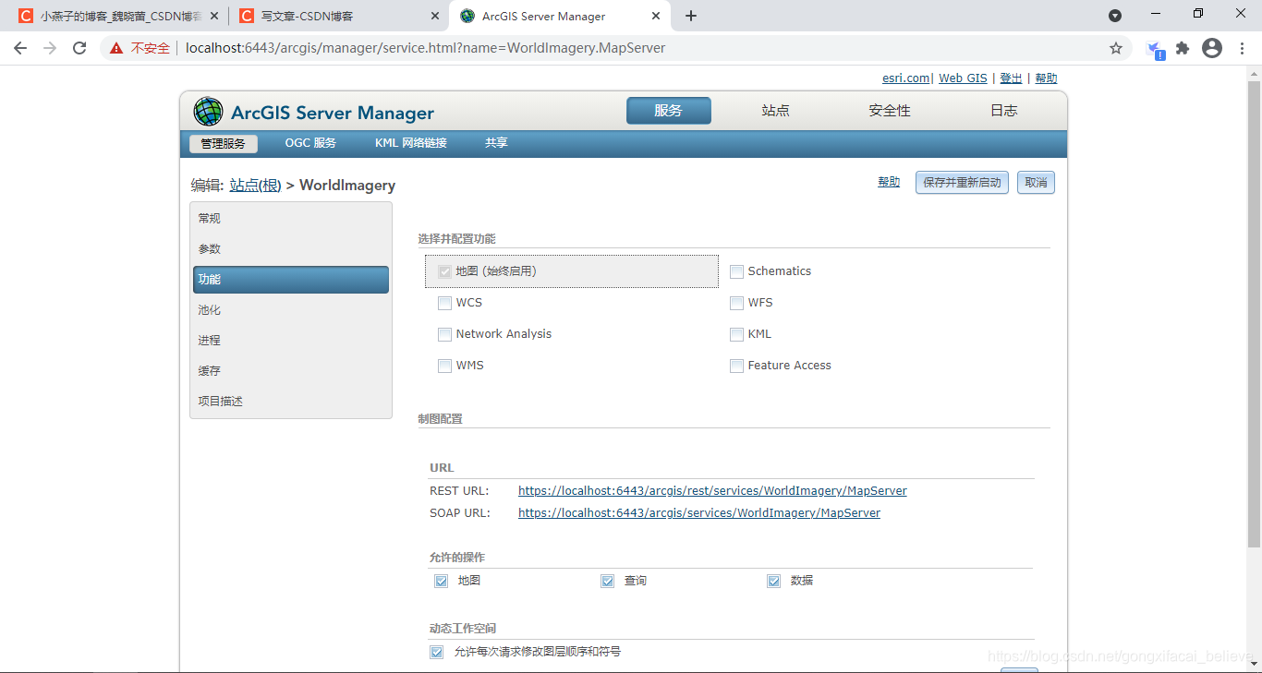Open 进程 in the sidebar

tap(291, 341)
